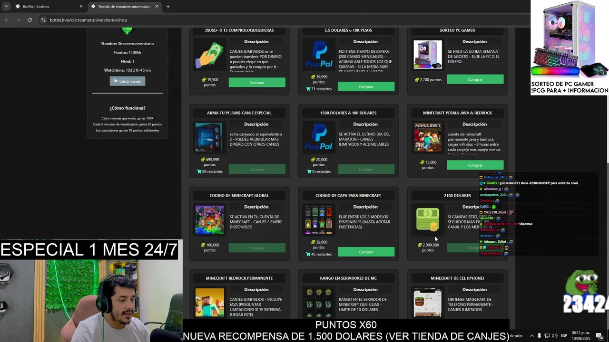This screenshot has width=609, height=342.
Task: Click 'Watchtime: 10d 21h 45min' text
Action: click(x=128, y=70)
